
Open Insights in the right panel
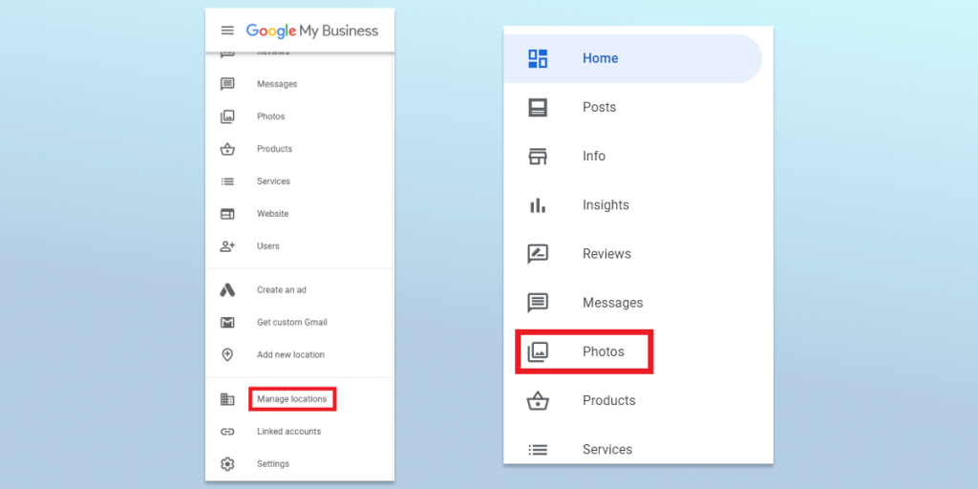point(606,205)
